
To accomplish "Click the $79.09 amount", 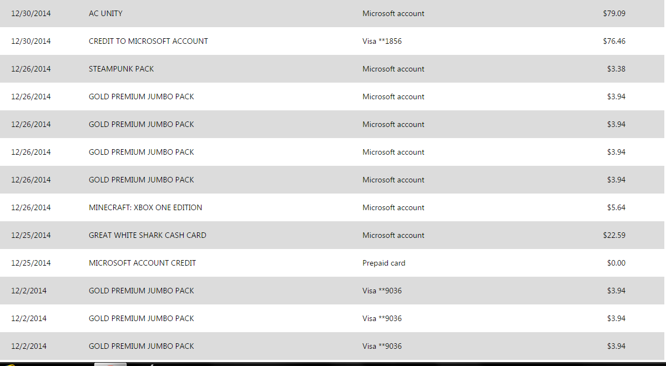I will click(614, 13).
